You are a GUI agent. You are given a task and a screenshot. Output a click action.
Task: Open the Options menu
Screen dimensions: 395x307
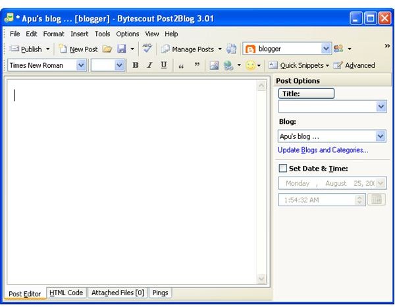(x=128, y=34)
